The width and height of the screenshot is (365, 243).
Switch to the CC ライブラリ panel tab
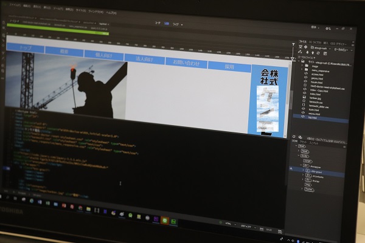(x=315, y=42)
